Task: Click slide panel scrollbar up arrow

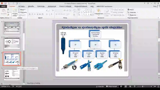Action: (24, 20)
